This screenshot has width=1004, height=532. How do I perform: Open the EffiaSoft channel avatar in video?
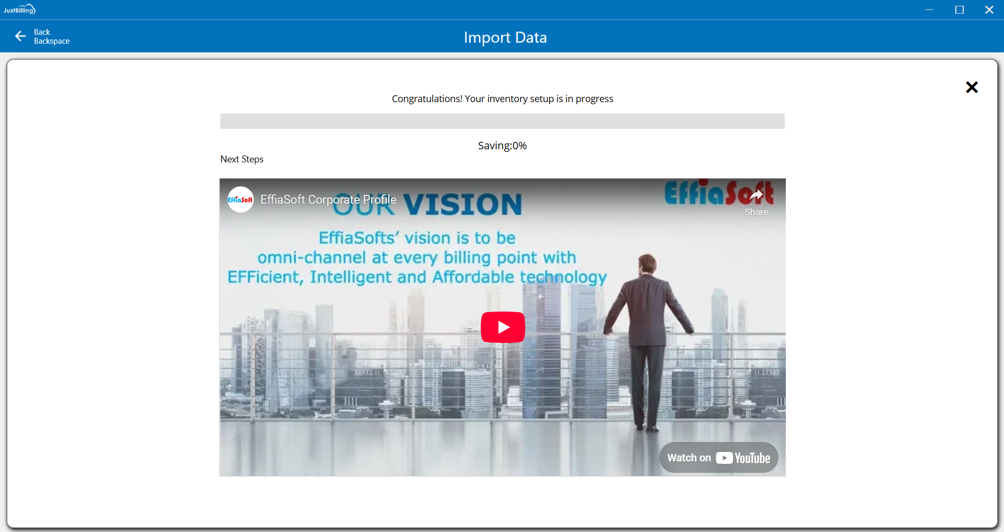click(241, 199)
